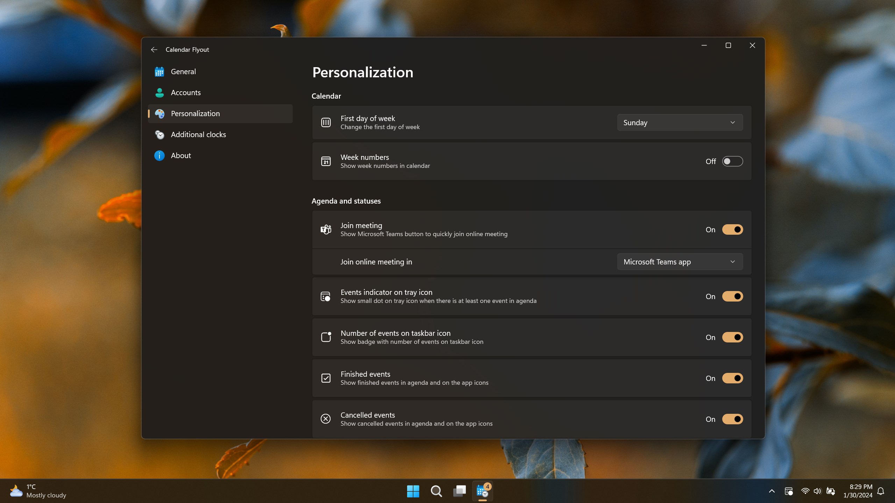Select the Additional clocks icon
895x503 pixels.
click(x=159, y=134)
